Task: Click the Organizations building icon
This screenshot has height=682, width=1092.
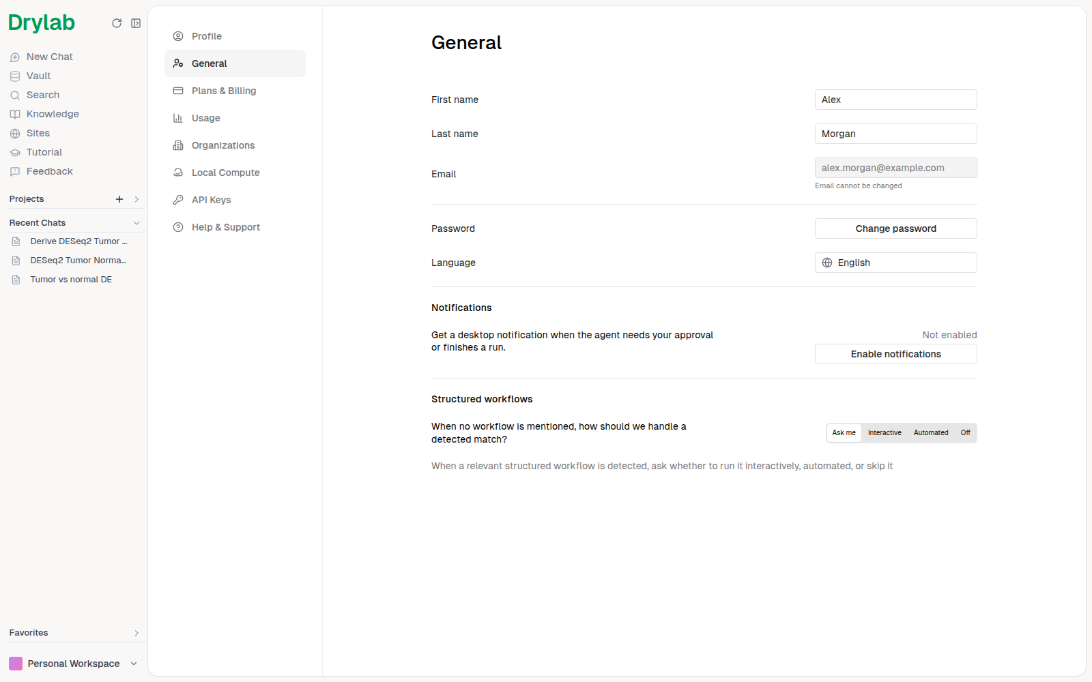Action: [178, 145]
